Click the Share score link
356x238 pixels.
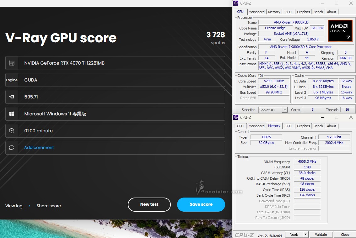pos(49,206)
